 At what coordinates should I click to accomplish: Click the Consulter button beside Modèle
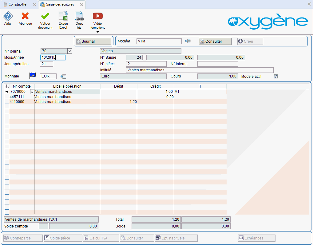click(215, 41)
